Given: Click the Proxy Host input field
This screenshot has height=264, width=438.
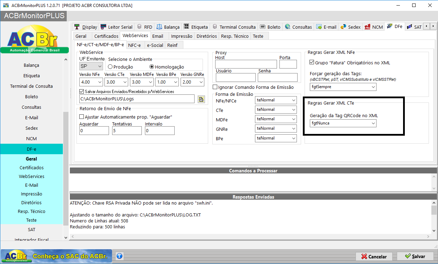Looking at the screenshot, I should (246, 64).
